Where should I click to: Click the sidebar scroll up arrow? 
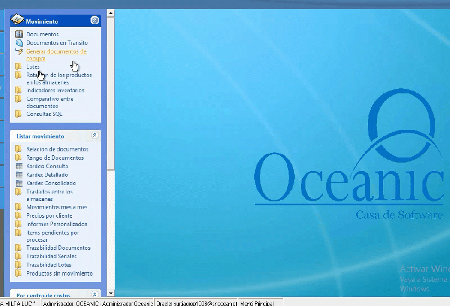[111, 12]
